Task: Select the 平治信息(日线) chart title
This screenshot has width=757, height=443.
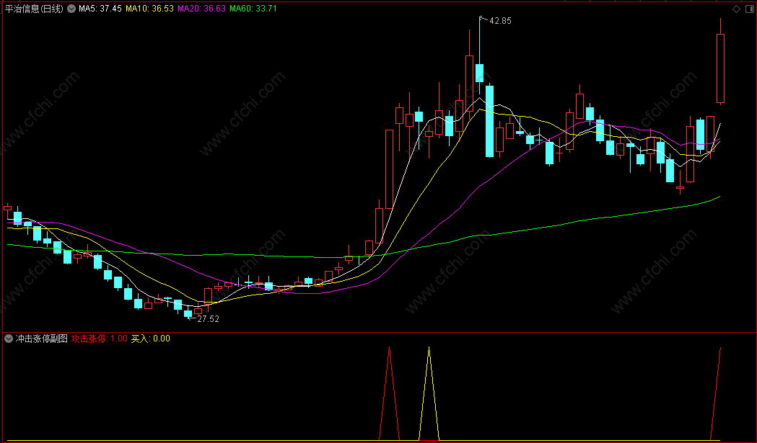Action: [34, 9]
